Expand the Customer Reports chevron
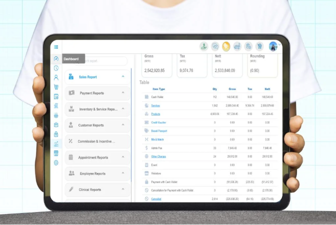Screen dimensions: 336x225 (x=122, y=125)
